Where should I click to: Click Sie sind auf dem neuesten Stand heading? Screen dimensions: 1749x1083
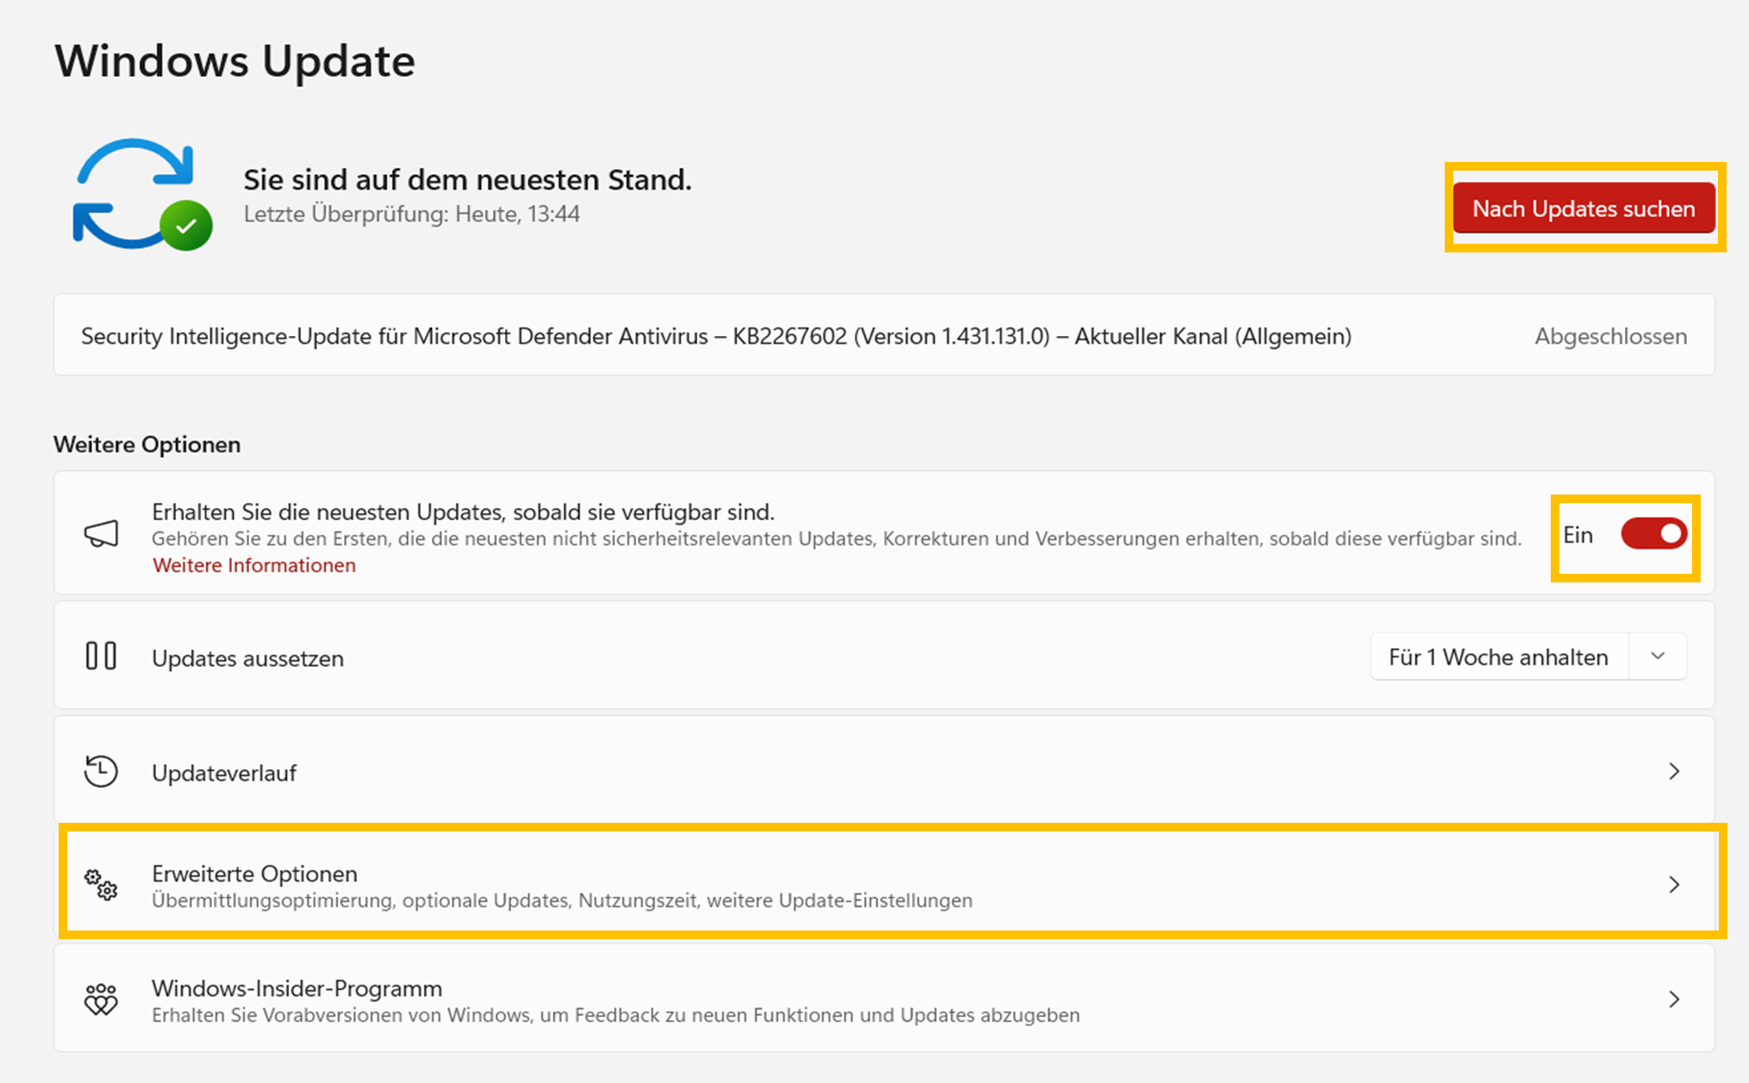click(x=467, y=179)
